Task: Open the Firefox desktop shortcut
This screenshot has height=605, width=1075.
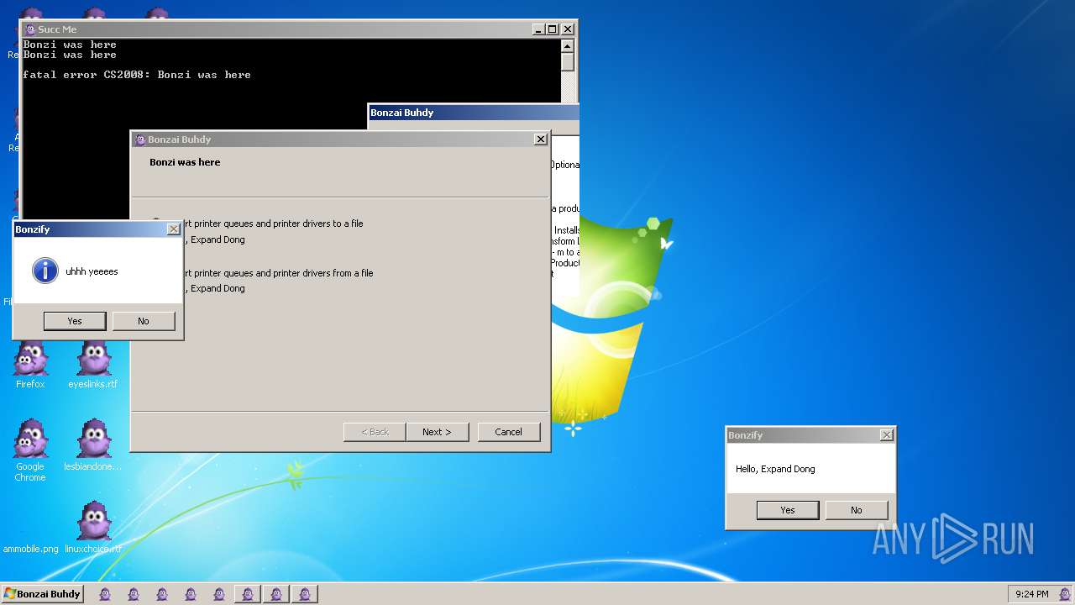Action: point(30,364)
